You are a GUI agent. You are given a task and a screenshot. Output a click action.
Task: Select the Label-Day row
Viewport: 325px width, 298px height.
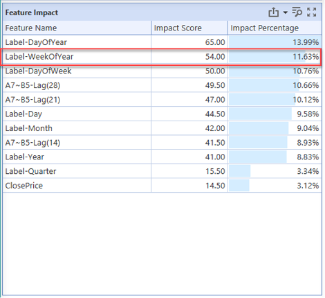click(162, 114)
